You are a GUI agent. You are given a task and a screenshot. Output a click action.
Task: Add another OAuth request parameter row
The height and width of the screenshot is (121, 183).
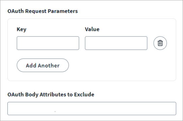pyautogui.click(x=43, y=65)
